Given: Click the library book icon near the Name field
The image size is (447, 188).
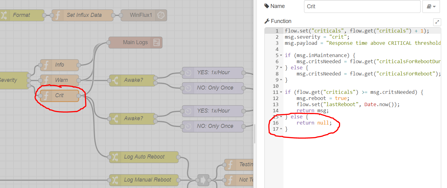Looking at the screenshot, I should [429, 6].
